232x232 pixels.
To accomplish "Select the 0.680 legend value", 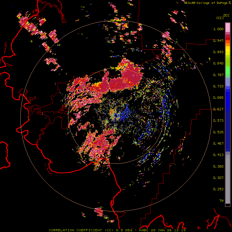I will coord(218,98).
